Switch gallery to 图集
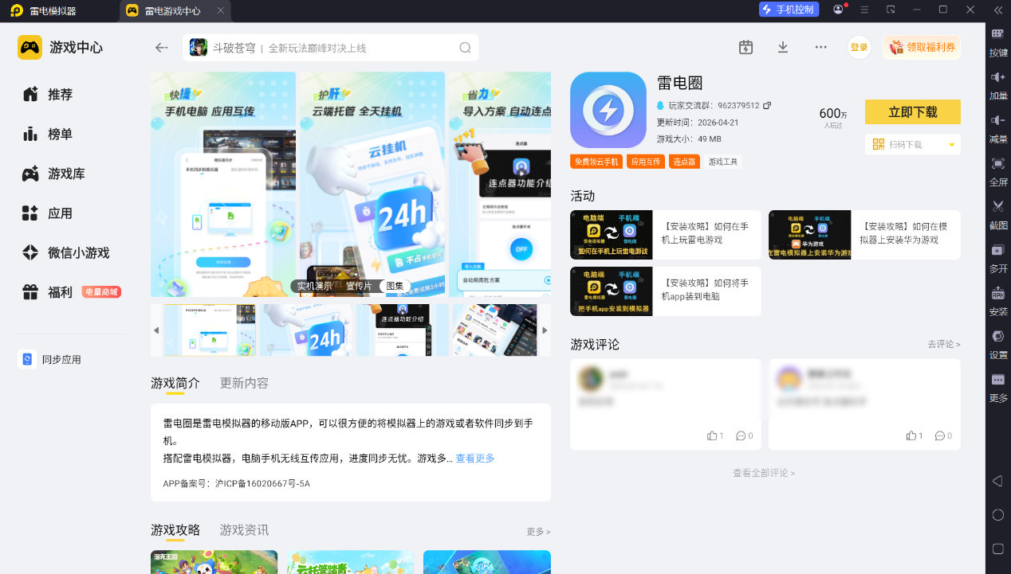The height and width of the screenshot is (574, 1011). [395, 286]
